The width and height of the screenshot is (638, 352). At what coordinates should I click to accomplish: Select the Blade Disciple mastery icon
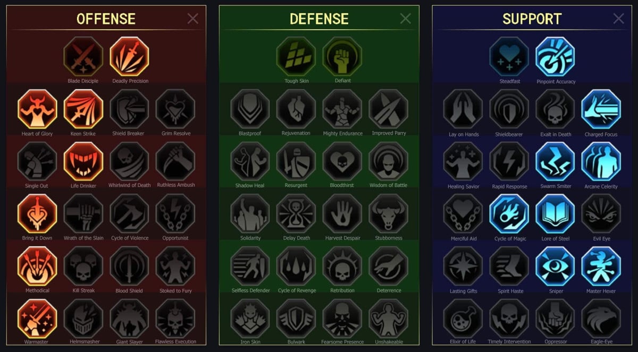coord(83,56)
